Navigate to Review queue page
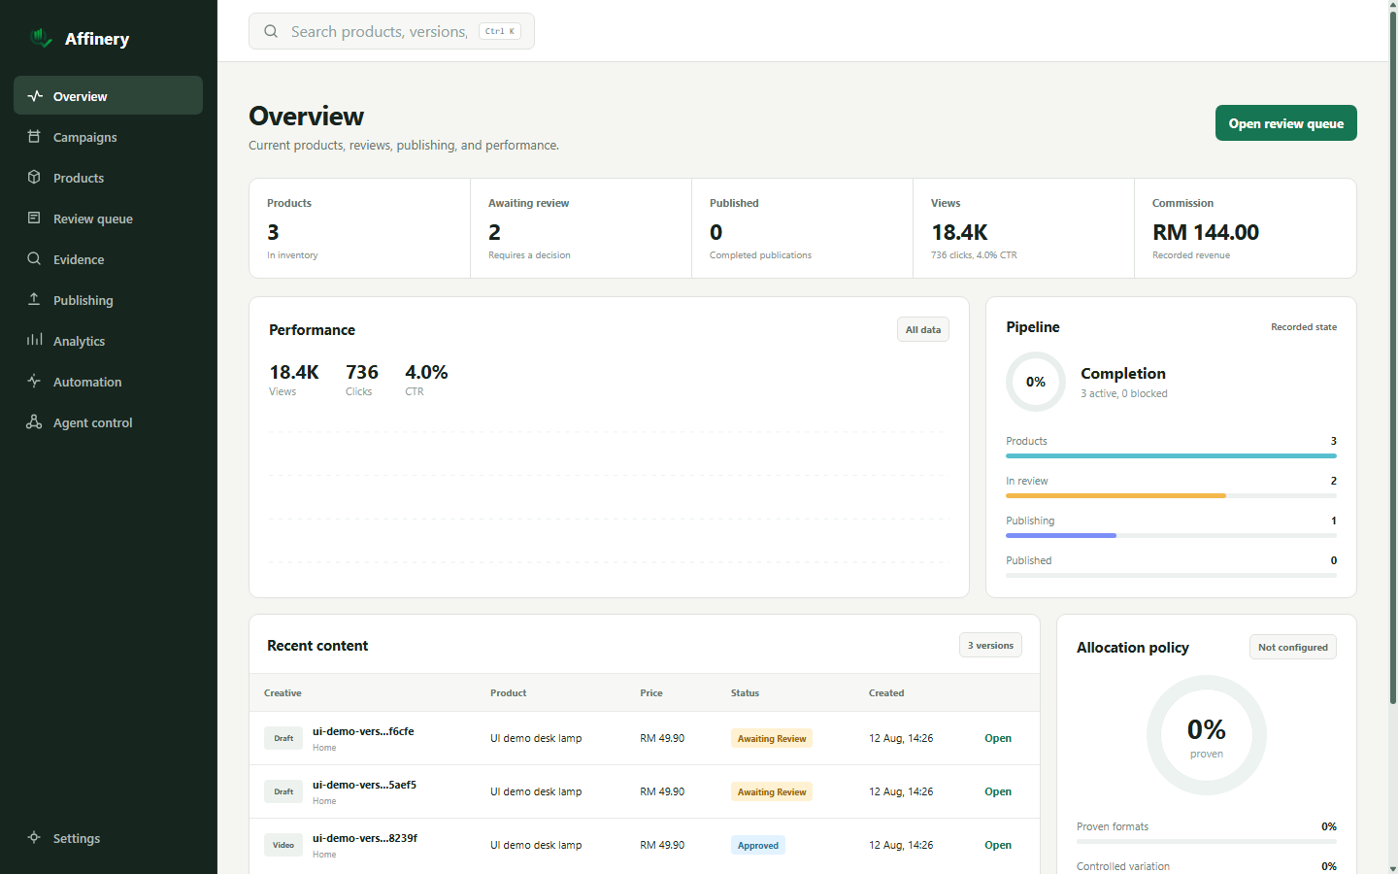The height and width of the screenshot is (874, 1398). [x=108, y=218]
